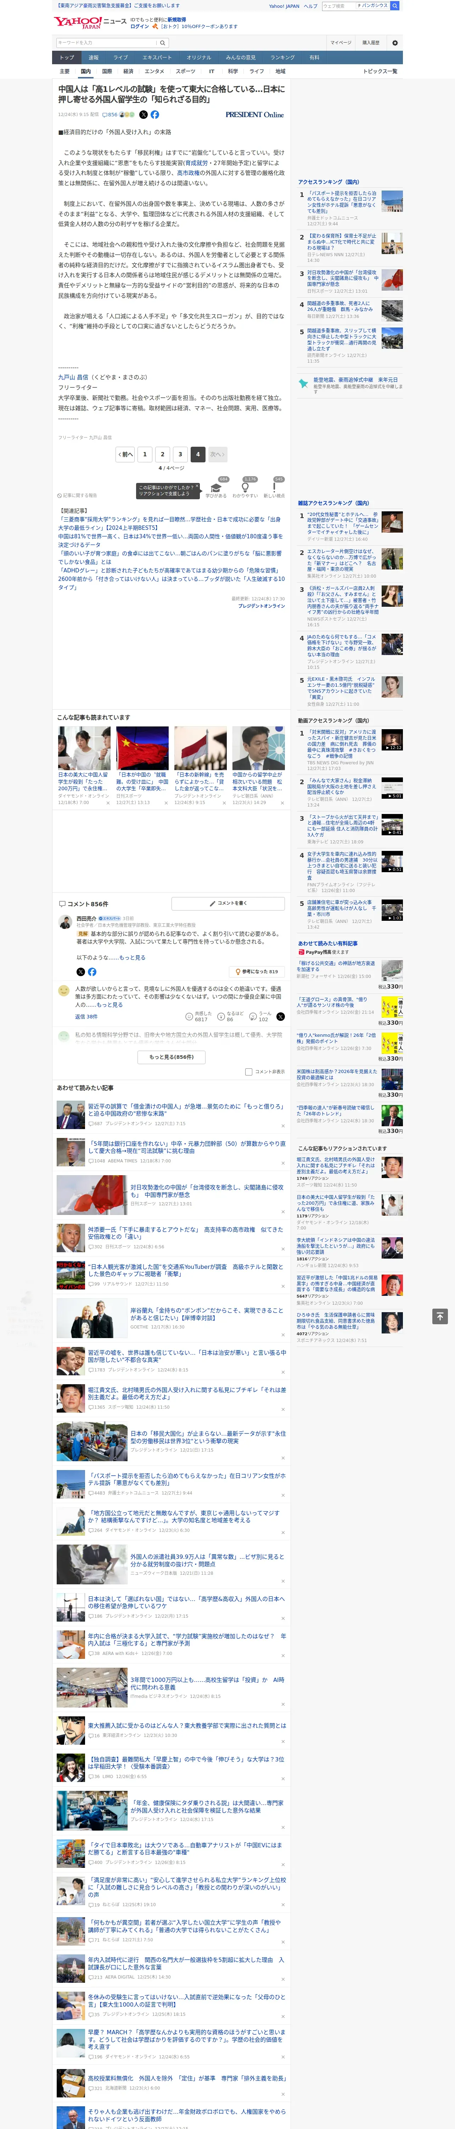Image resolution: width=455 pixels, height=2129 pixels.
Task: Click the top web search magnifier icon
Action: [395, 6]
